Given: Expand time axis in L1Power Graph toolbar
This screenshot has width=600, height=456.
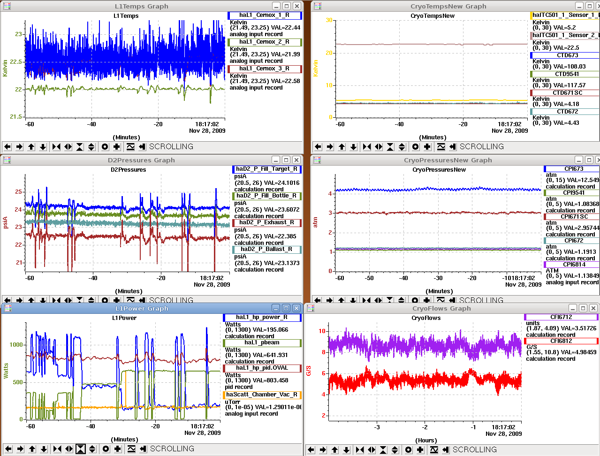Looking at the screenshot, I should pyautogui.click(x=69, y=449).
